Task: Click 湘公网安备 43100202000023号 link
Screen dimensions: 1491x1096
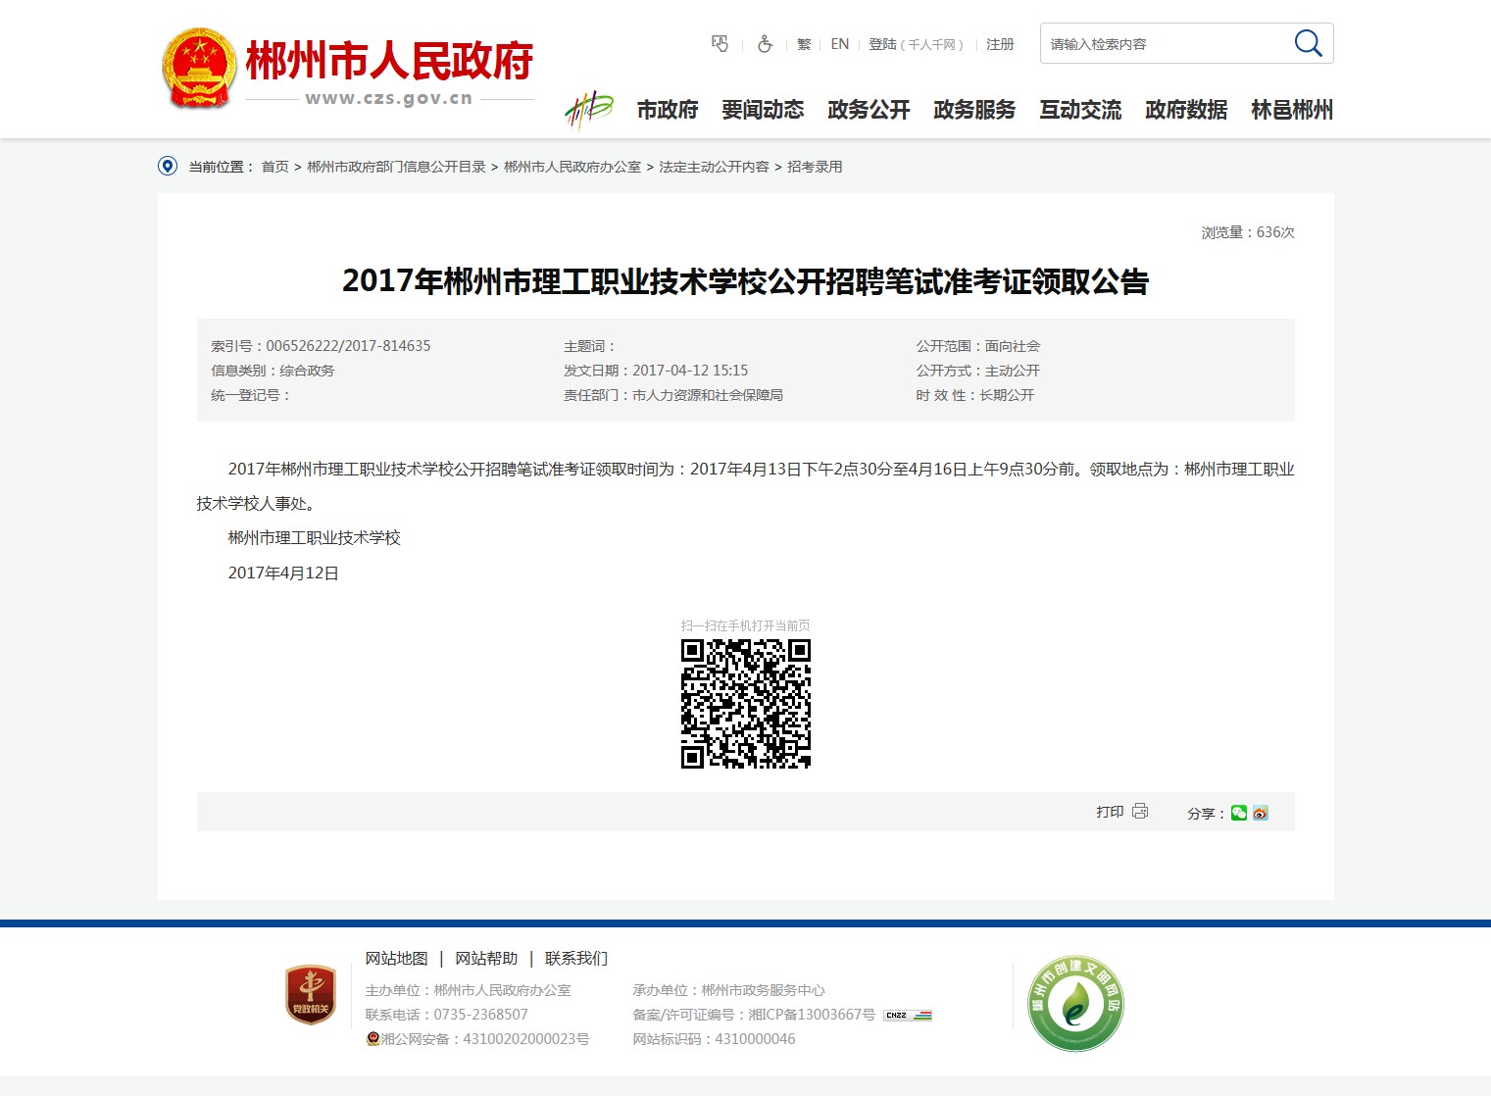Action: 485,1039
